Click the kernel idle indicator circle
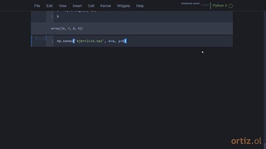 (231, 6)
